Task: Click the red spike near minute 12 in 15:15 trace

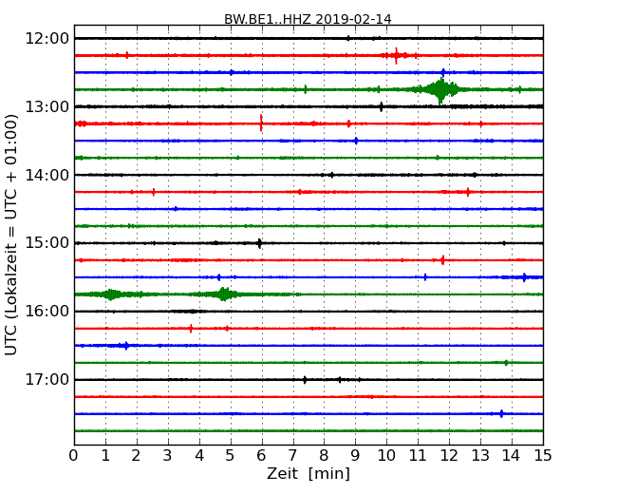Action: pos(442,260)
